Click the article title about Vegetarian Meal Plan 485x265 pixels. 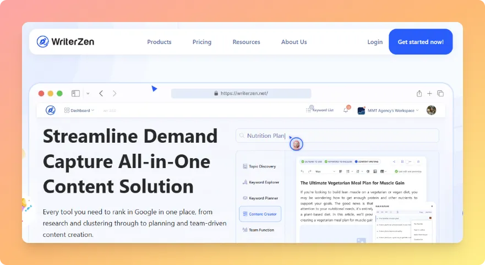[x=352, y=183]
